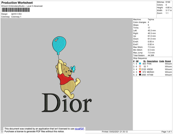The height and width of the screenshot is (134, 173).
Task: Click the N# column header
Action: [x=137, y=61]
